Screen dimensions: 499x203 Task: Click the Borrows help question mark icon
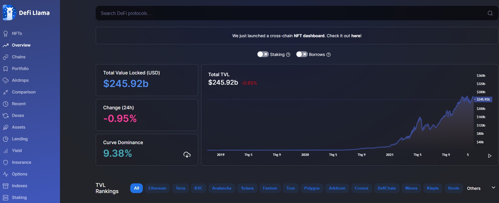coord(328,55)
